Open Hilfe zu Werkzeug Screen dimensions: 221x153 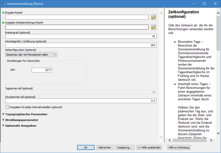(x=179, y=147)
